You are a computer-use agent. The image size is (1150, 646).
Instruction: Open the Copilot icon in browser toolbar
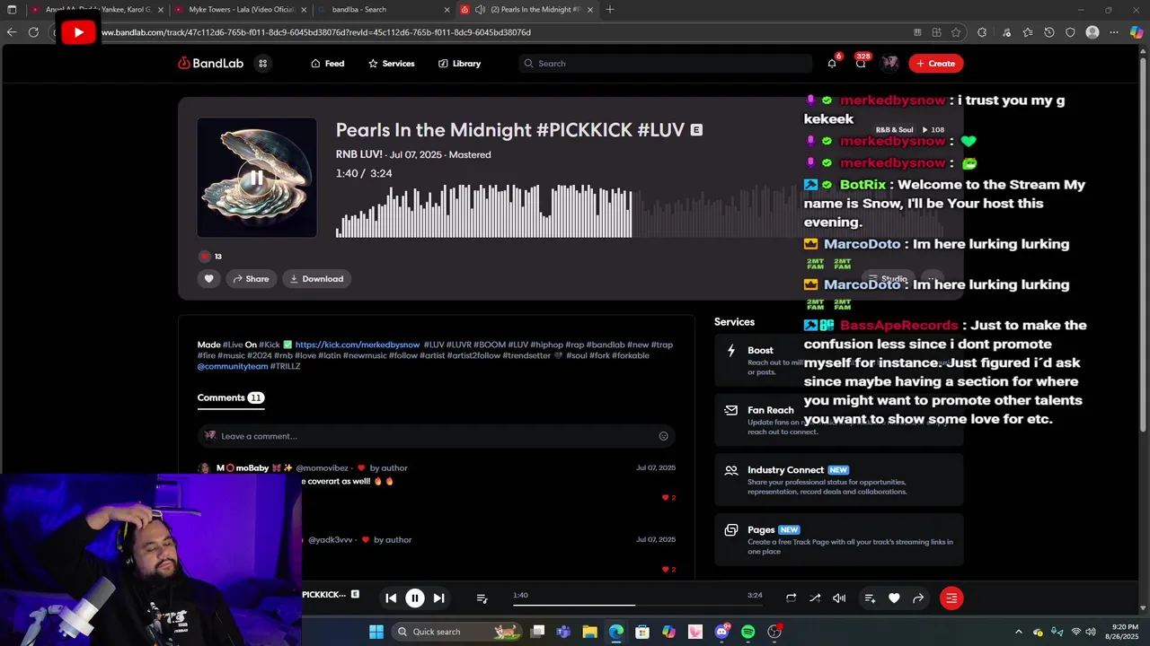pyautogui.click(x=1137, y=32)
